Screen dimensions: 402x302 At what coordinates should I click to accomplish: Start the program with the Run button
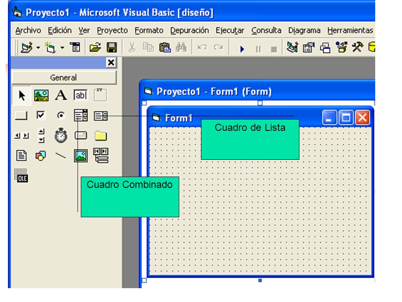(242, 49)
